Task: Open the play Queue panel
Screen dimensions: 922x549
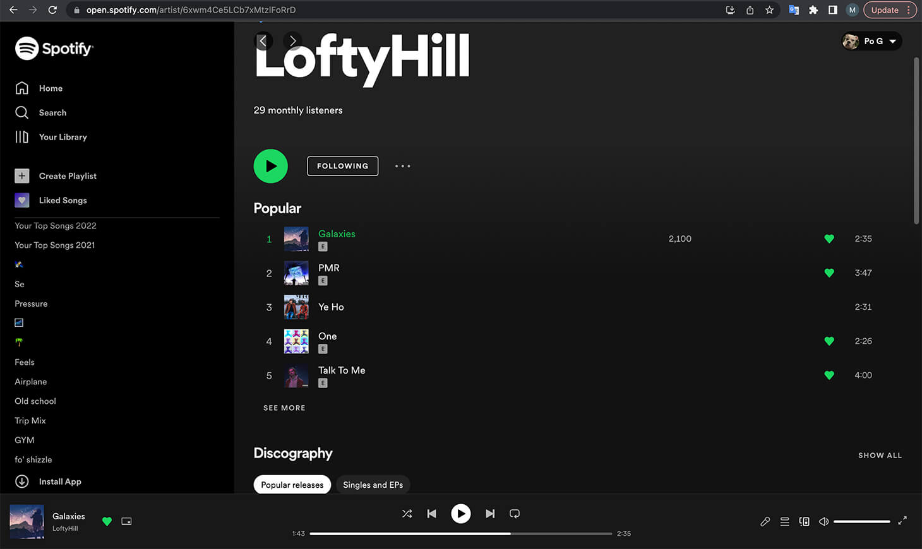Action: pos(784,521)
